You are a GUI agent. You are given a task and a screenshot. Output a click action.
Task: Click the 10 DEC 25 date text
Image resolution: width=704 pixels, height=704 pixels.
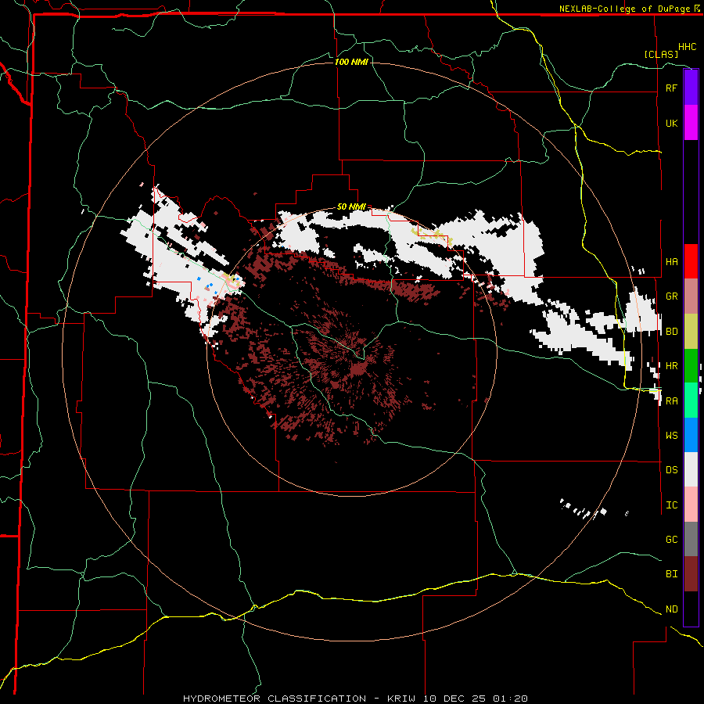coord(455,699)
